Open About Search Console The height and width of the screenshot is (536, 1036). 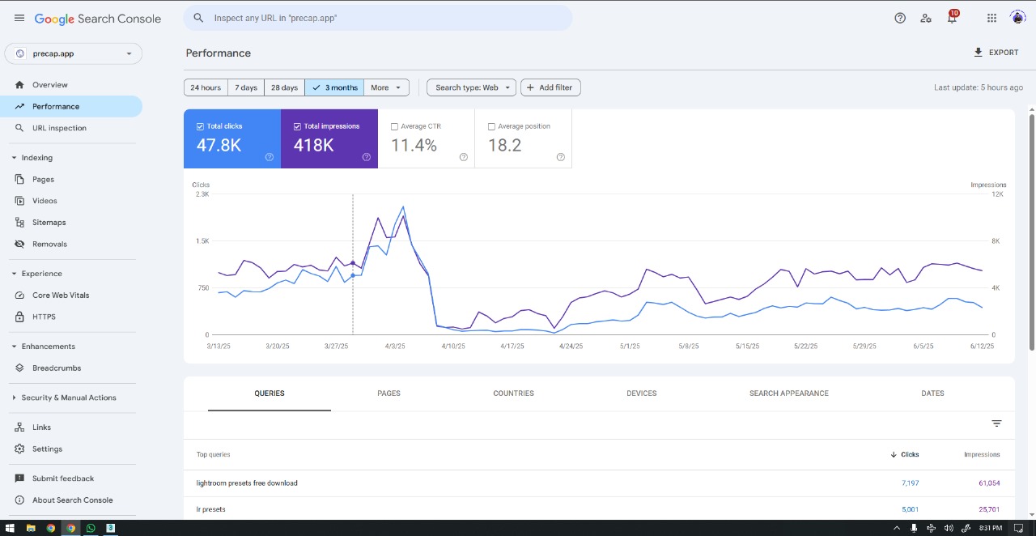pos(72,500)
